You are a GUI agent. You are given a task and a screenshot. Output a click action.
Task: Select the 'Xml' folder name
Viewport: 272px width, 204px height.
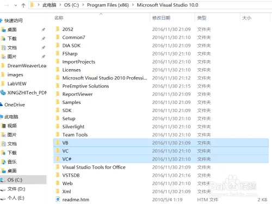tap(67, 191)
